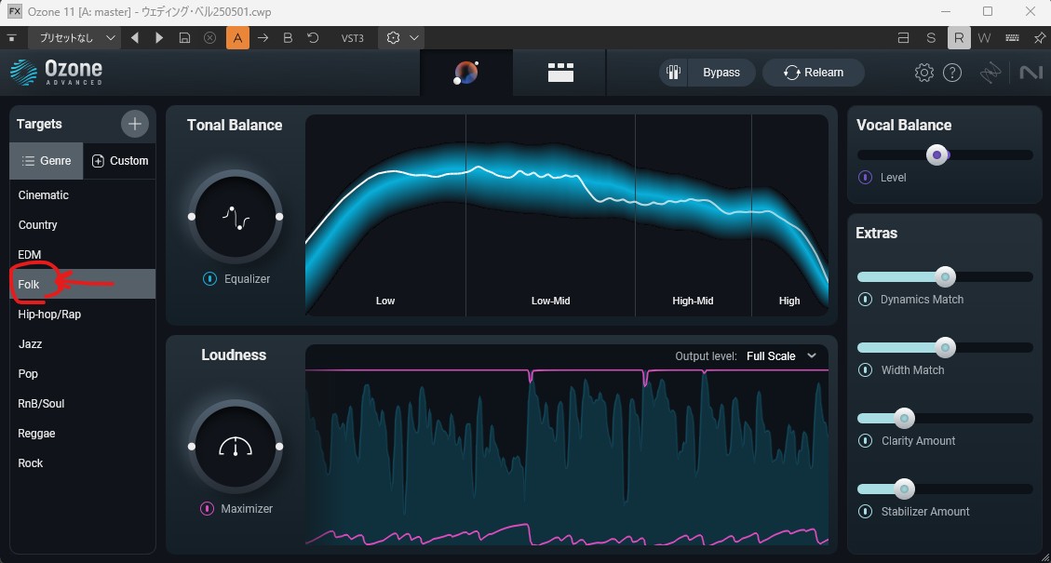Select the Rock genre target
This screenshot has width=1051, height=563.
click(x=83, y=463)
